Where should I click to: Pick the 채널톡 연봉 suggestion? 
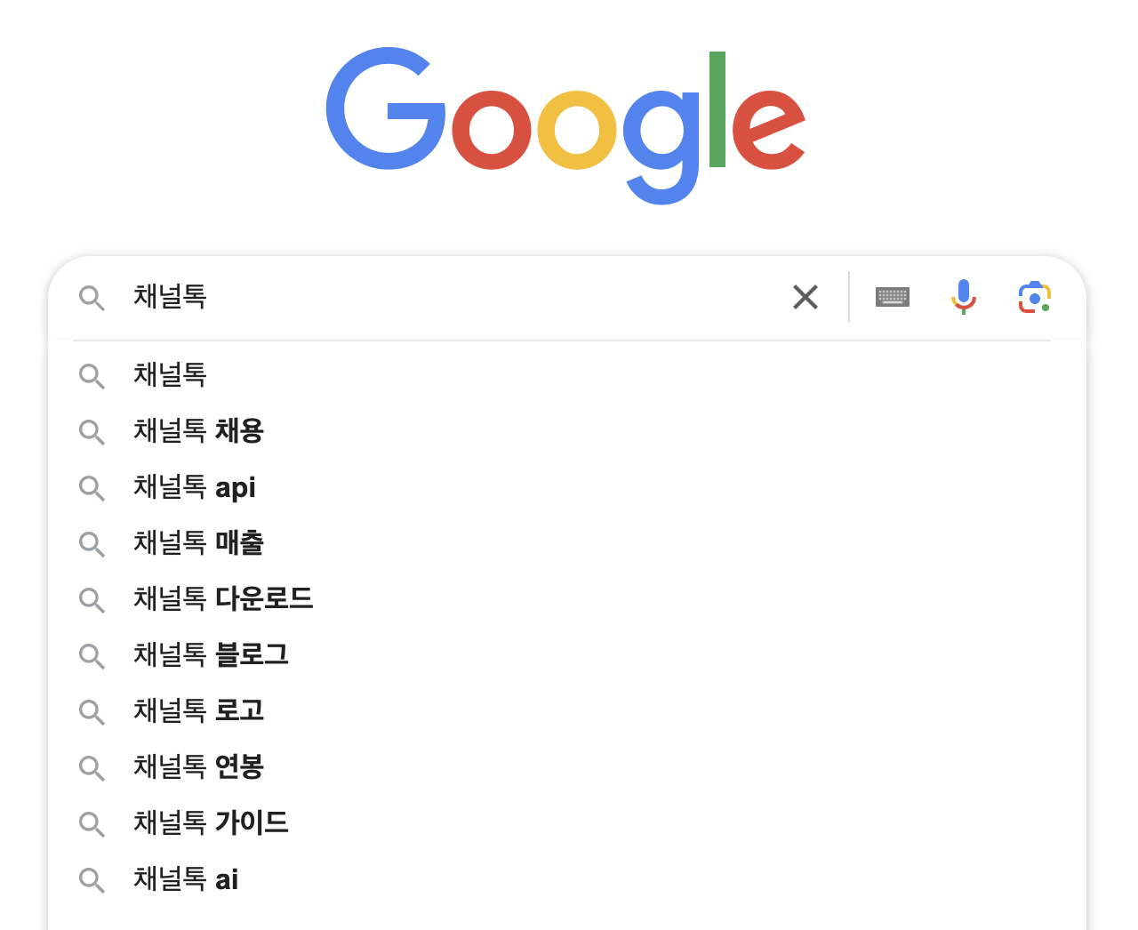[x=198, y=767]
